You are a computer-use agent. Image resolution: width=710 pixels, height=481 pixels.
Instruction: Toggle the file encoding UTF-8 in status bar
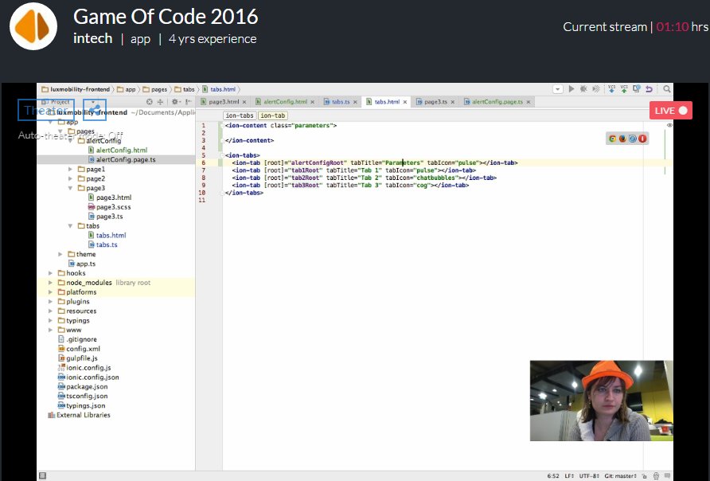pos(589,475)
